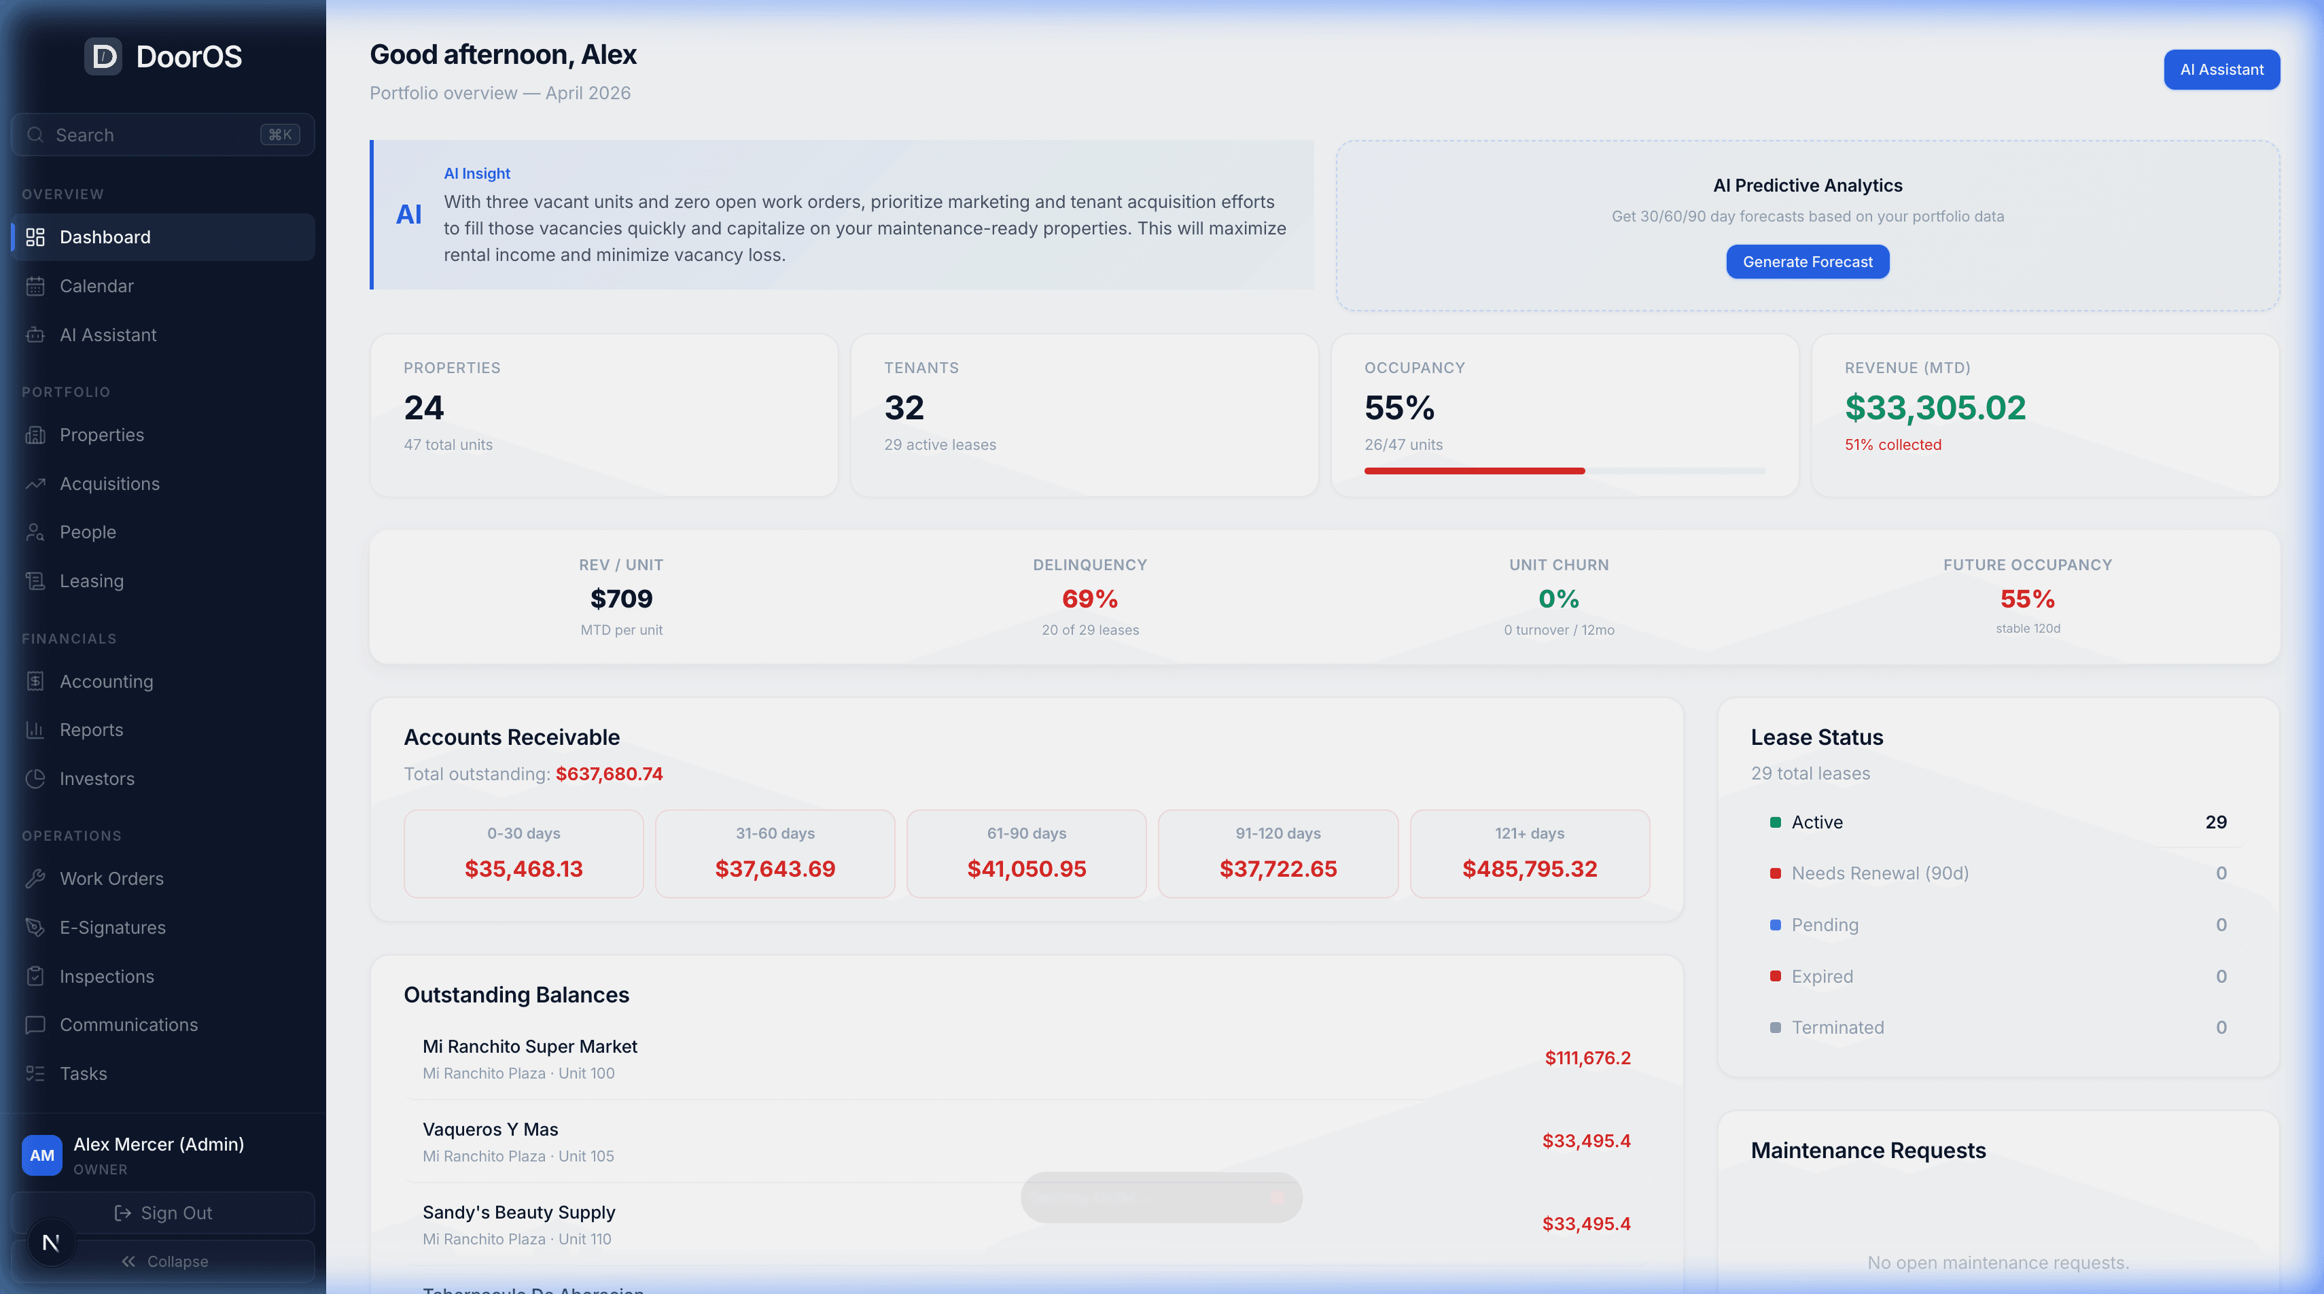Click Generate Forecast button
2324x1294 pixels.
[x=1807, y=262]
